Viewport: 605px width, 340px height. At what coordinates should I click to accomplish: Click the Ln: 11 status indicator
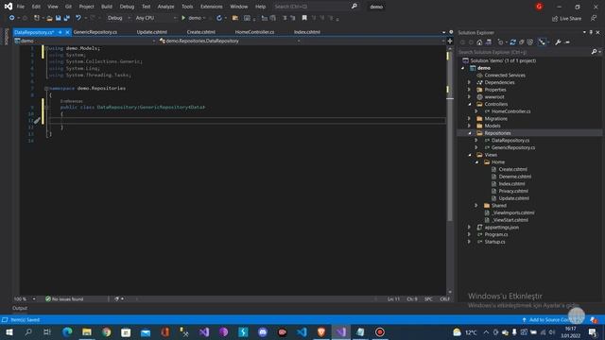click(x=393, y=299)
